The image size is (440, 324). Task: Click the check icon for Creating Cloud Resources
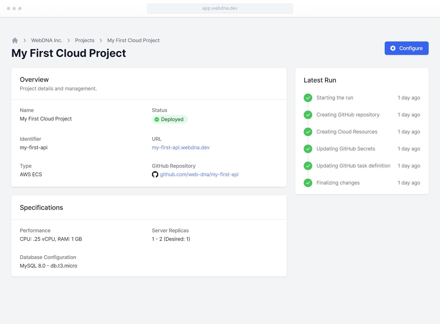(x=308, y=132)
